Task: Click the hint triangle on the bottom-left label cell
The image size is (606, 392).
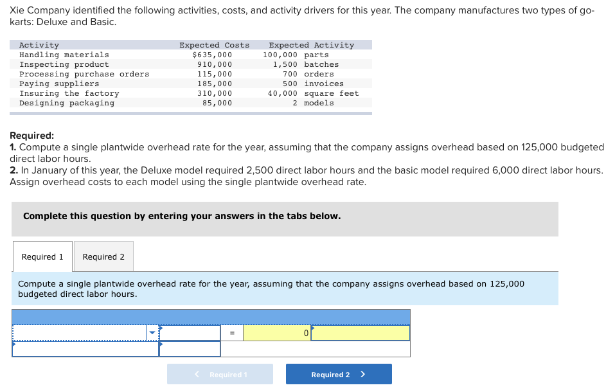Action: coord(13,344)
